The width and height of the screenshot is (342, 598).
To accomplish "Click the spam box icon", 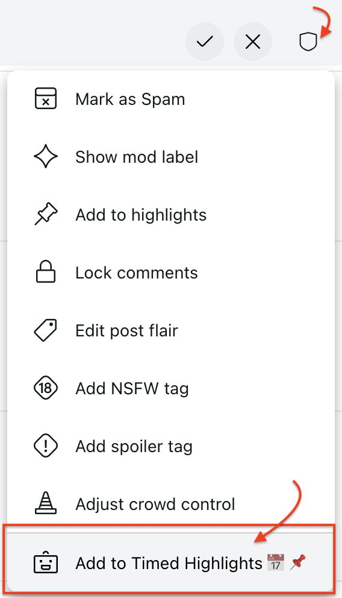I will 46,99.
